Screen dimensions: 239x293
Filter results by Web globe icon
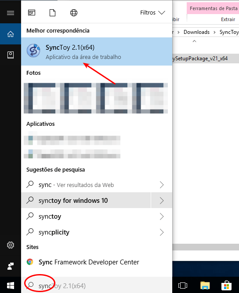[74, 13]
